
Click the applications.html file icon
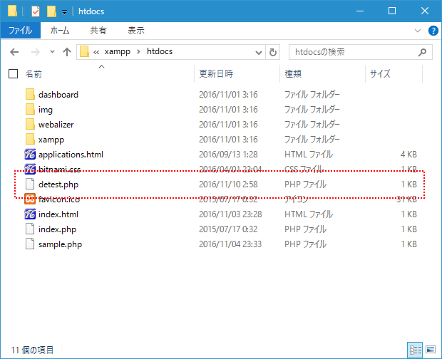pos(30,155)
